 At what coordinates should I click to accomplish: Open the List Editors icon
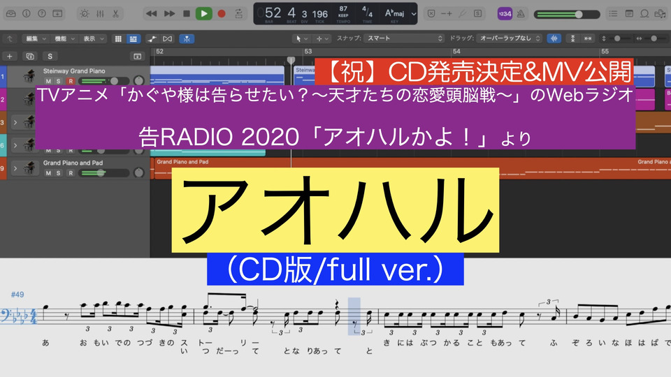(613, 14)
